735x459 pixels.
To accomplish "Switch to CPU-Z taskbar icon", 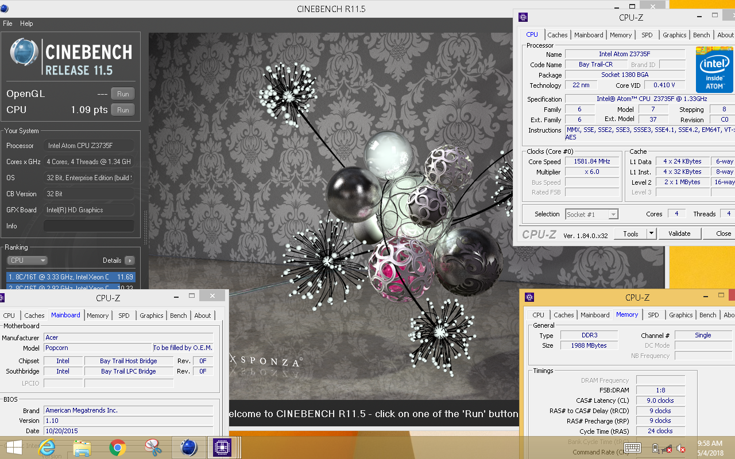I will 222,448.
